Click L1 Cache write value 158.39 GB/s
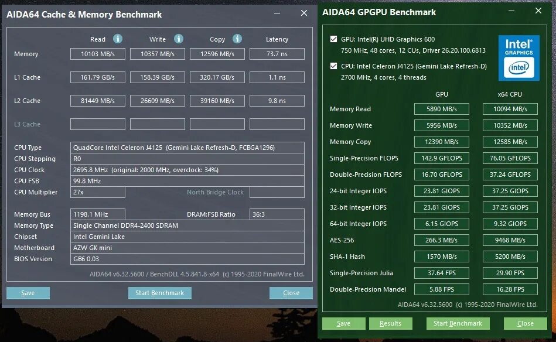 [x=158, y=77]
